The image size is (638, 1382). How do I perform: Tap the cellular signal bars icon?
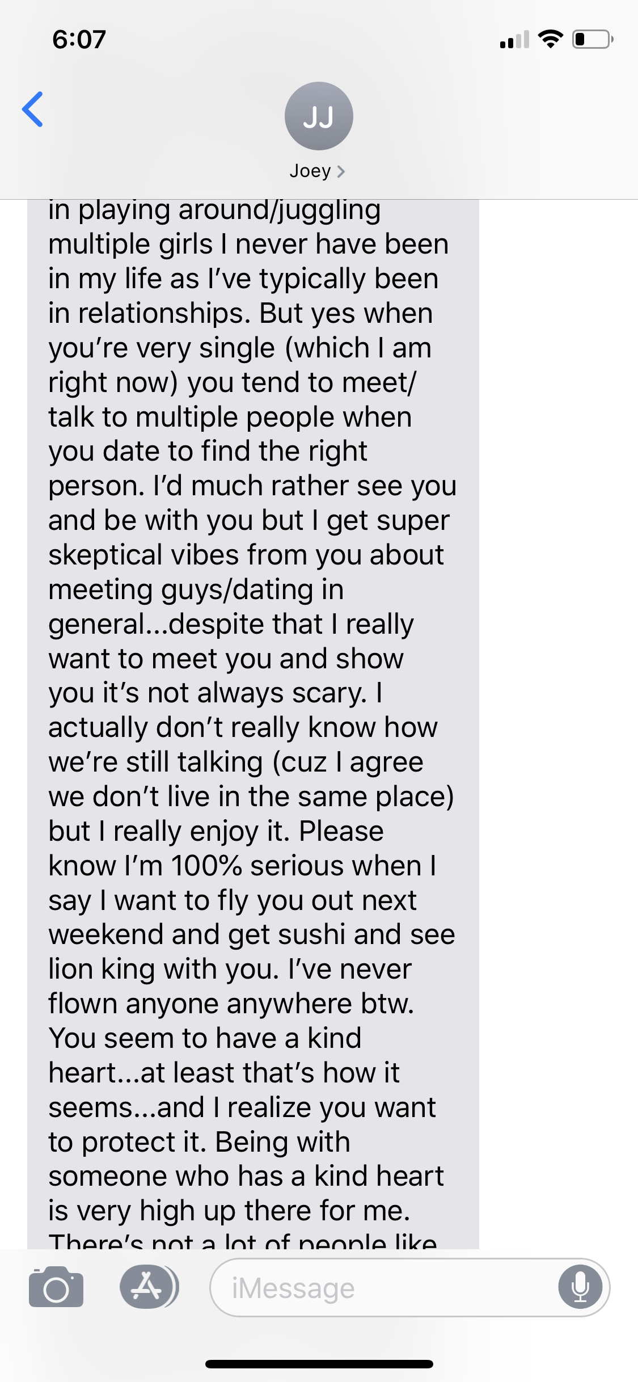pos(514,39)
